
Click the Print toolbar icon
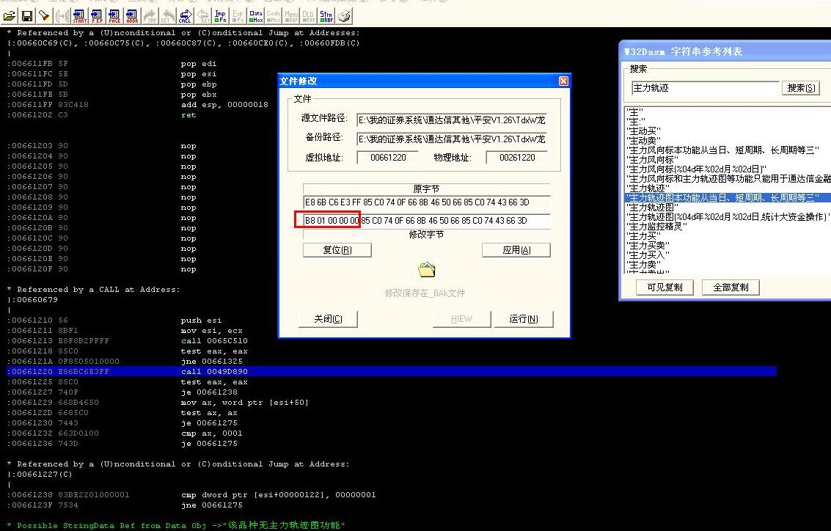pos(343,15)
